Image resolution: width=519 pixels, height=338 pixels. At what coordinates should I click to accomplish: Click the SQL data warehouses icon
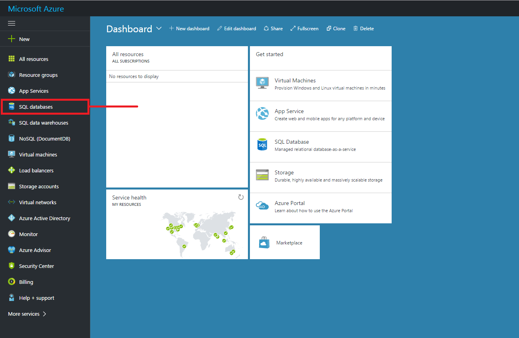tap(12, 123)
